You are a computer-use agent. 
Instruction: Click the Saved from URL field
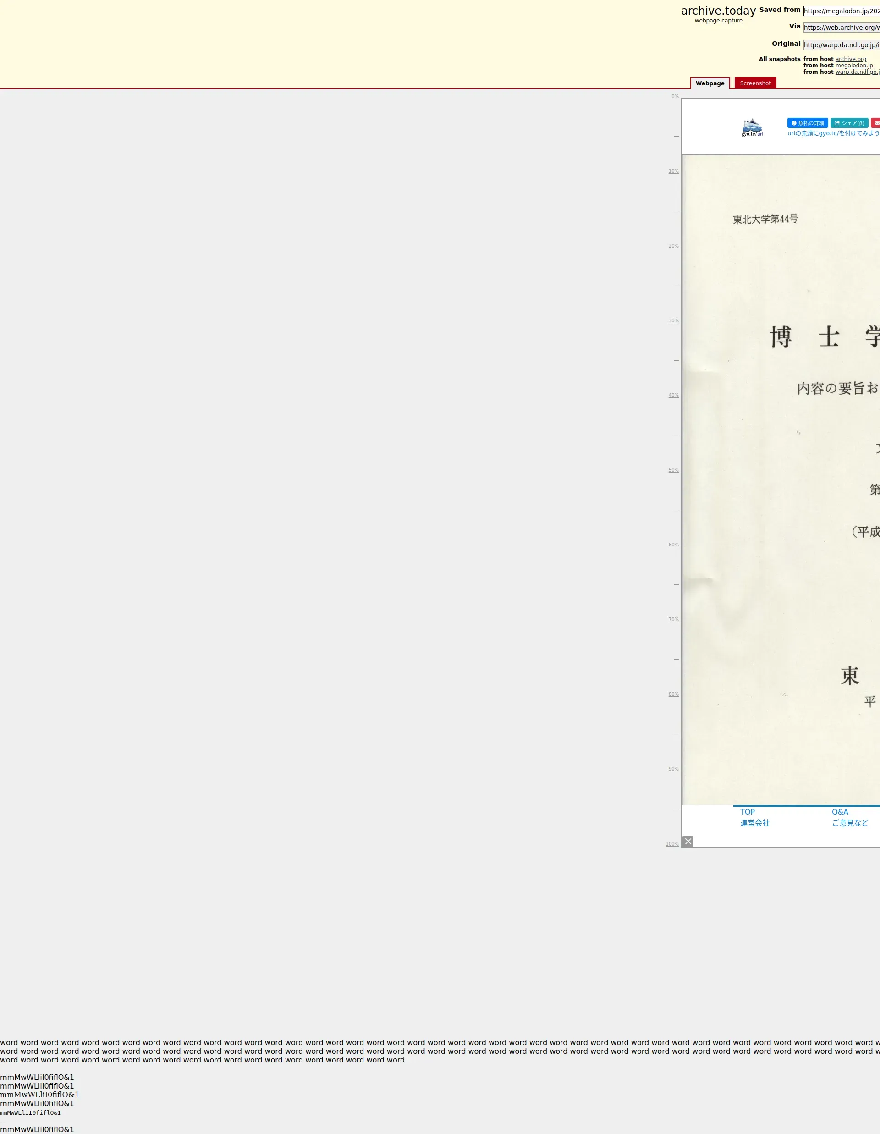coord(841,11)
